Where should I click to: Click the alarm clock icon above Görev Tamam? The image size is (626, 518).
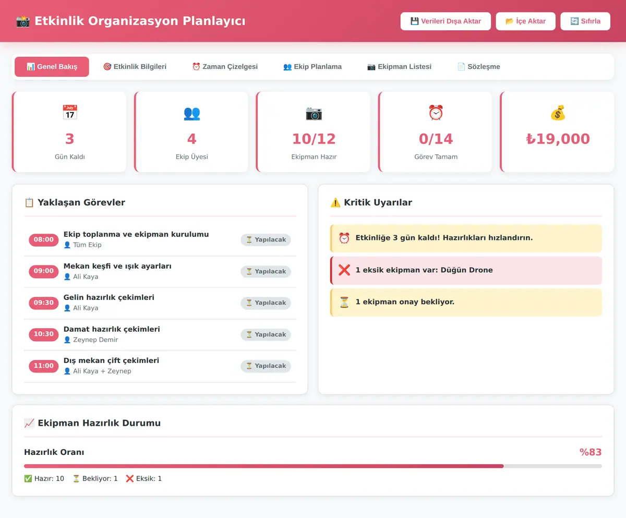point(436,113)
